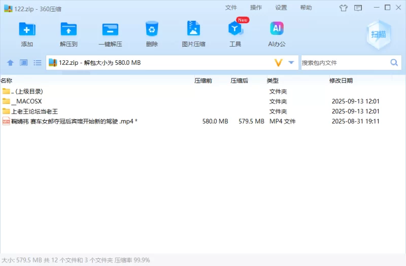The image size is (406, 266).
Task: Click the 579.5 MB compressed size cell
Action: click(x=251, y=121)
